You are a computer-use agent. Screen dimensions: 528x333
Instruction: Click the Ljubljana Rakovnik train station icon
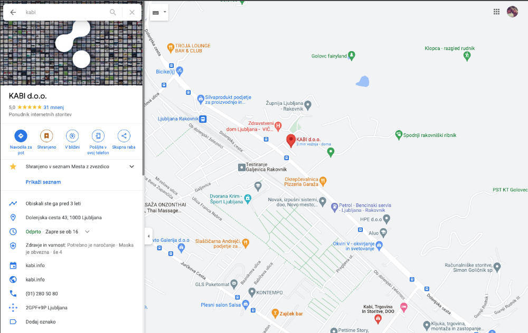(203, 119)
